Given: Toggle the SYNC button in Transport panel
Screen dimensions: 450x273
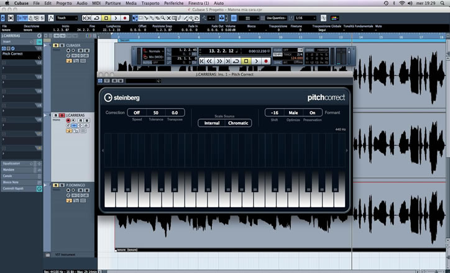Looking at the screenshot, I should pos(277,62).
